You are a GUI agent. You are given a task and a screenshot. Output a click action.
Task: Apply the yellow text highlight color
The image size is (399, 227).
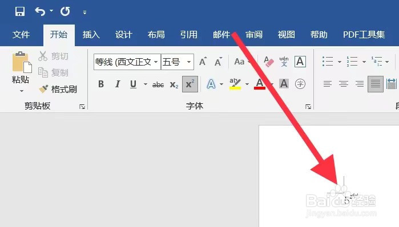(x=235, y=84)
